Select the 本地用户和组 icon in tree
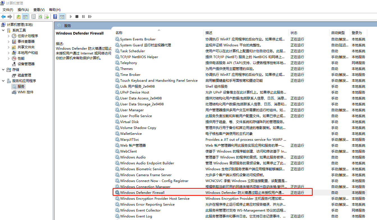The width and height of the screenshot is (377, 220). (x=14, y=53)
